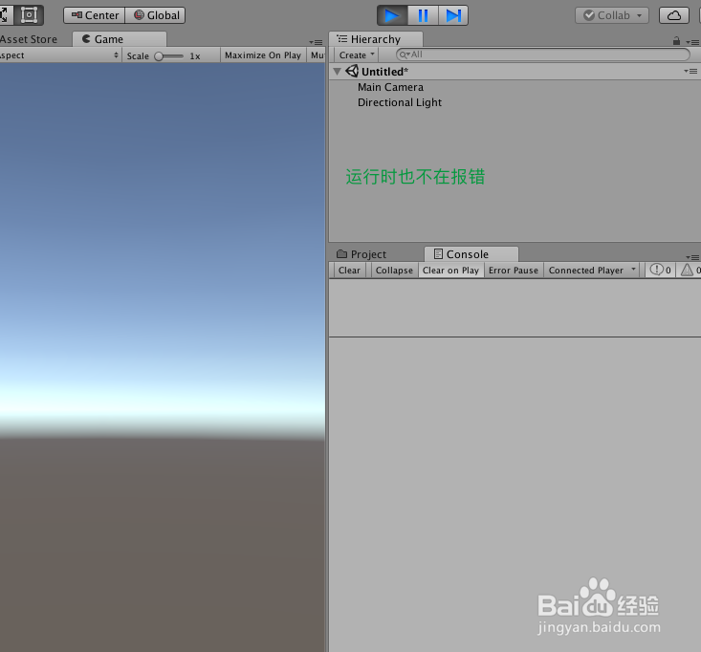The width and height of the screenshot is (701, 652).
Task: Collapse the Untitled scene triangle
Action: [x=338, y=72]
